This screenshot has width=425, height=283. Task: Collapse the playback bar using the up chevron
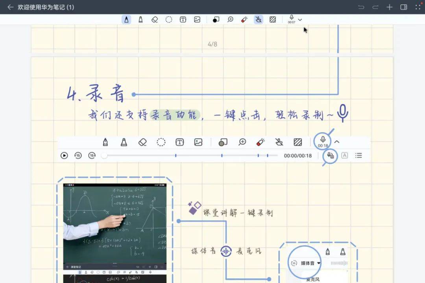[x=337, y=142]
